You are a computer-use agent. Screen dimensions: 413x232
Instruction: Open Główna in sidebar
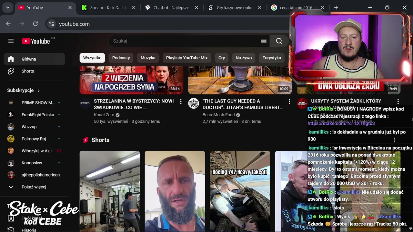click(34, 59)
